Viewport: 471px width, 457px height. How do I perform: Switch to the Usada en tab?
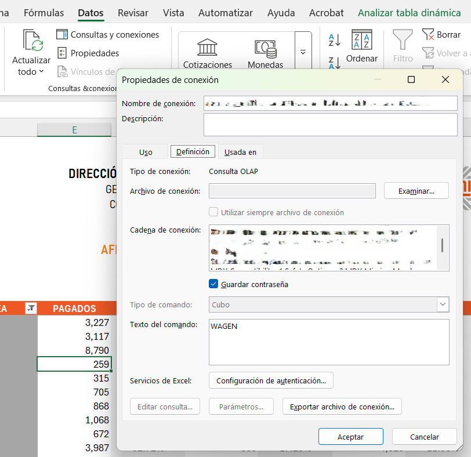[240, 152]
